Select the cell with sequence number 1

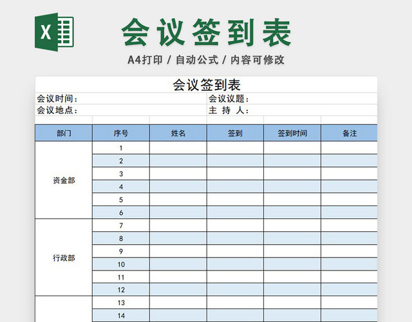point(121,148)
